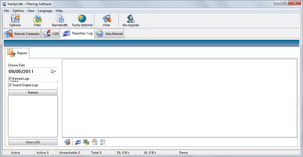Viewport: 303px width, 157px height.
Task: Switch to the LOG tab
Action: coord(51,34)
